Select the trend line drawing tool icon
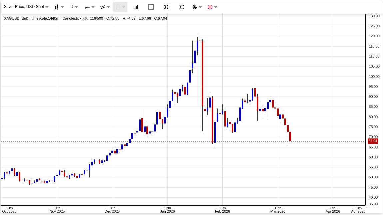 pos(87,7)
